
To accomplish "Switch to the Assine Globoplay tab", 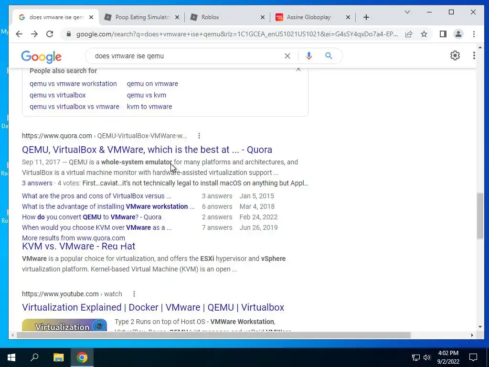I will [x=313, y=17].
